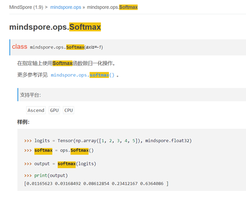
Task: Click the 支持平台 label
Action: pos(31,95)
